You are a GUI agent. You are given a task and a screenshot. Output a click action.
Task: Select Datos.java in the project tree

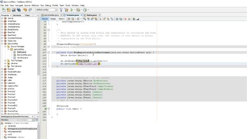coord(22,52)
